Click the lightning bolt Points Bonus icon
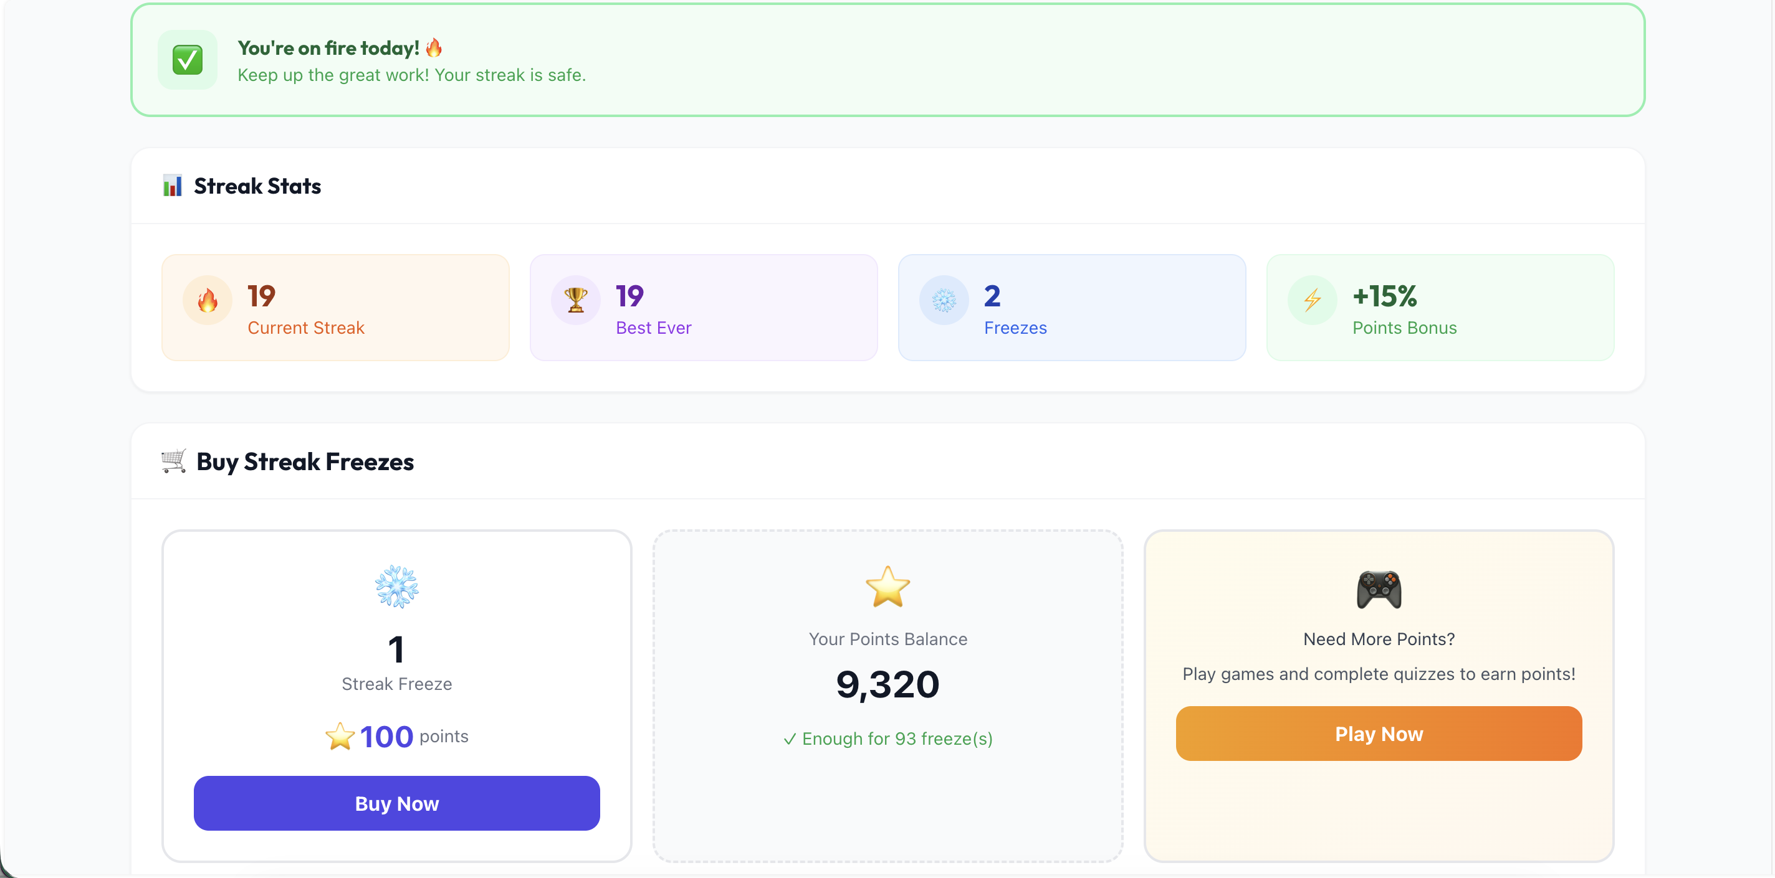The width and height of the screenshot is (1775, 878). (x=1312, y=300)
